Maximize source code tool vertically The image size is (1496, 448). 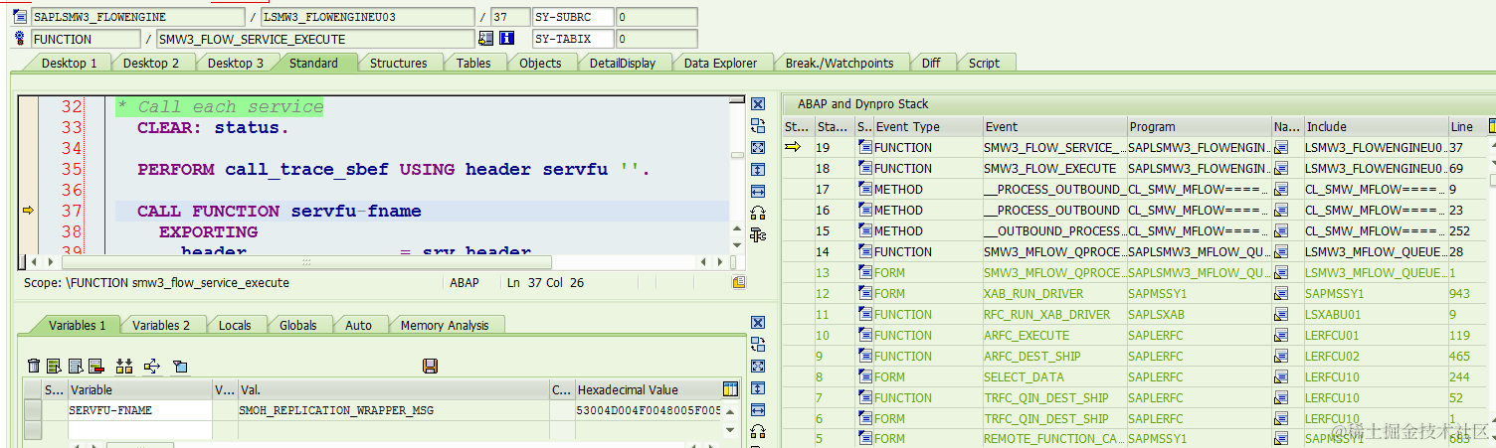point(758,169)
